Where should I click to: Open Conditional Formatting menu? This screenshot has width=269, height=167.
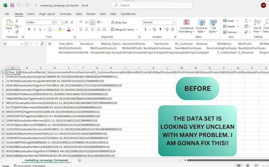tap(186, 26)
